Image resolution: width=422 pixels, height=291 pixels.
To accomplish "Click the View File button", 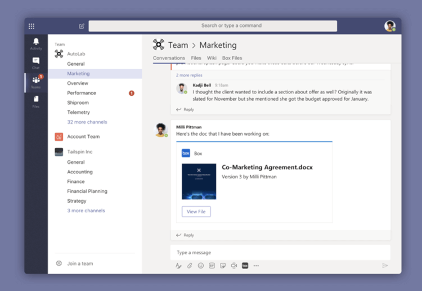I will pyautogui.click(x=196, y=212).
